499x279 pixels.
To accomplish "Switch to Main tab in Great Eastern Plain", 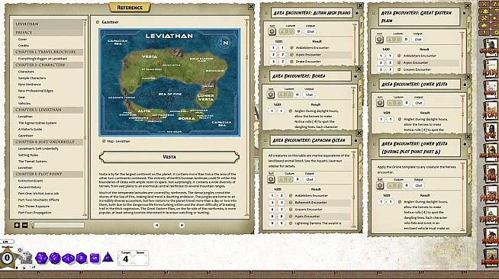I will (x=468, y=26).
